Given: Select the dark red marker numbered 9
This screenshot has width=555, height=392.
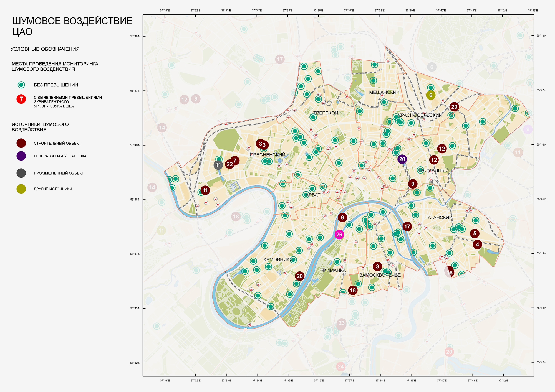Looking at the screenshot, I should coord(413,184).
